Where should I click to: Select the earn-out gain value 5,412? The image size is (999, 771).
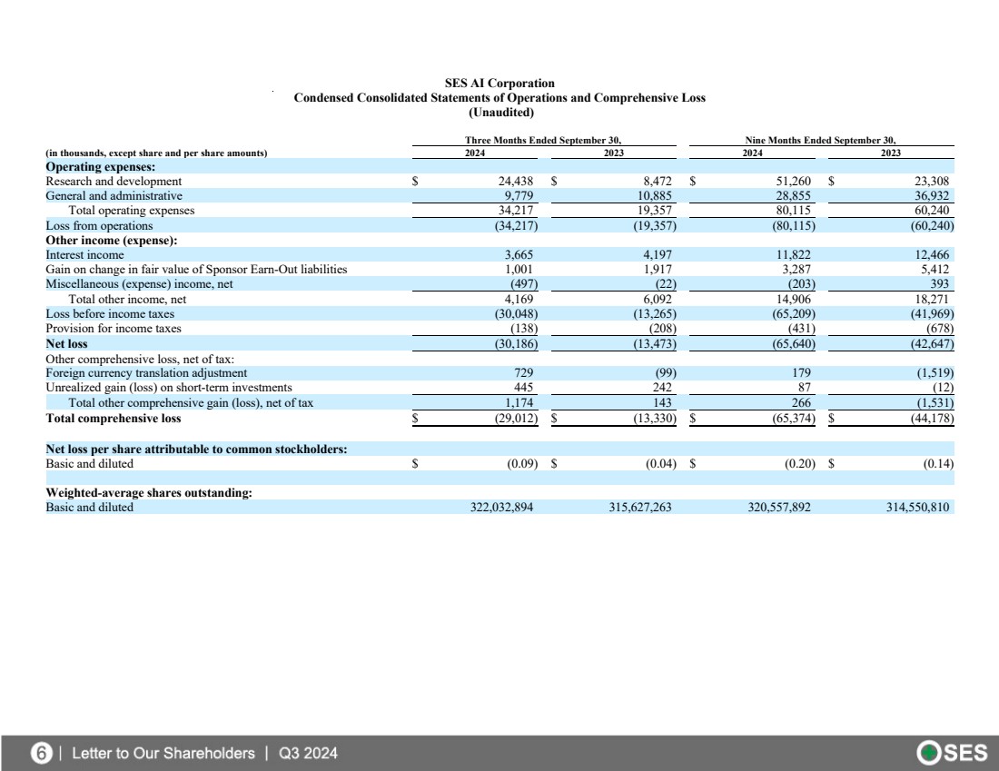coord(935,269)
